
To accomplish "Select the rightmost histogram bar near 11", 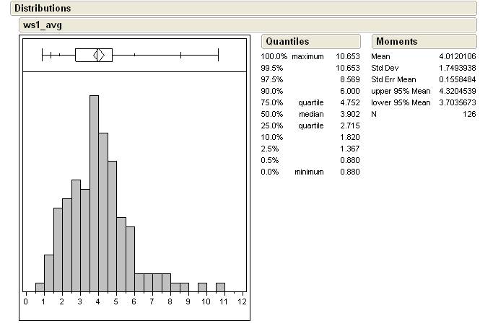I will [x=220, y=288].
